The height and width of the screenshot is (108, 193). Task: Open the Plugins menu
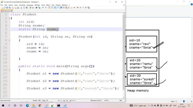[x=58, y=5]
